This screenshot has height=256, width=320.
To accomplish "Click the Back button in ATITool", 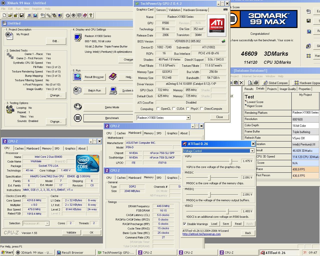I will pyautogui.click(x=248, y=233).
